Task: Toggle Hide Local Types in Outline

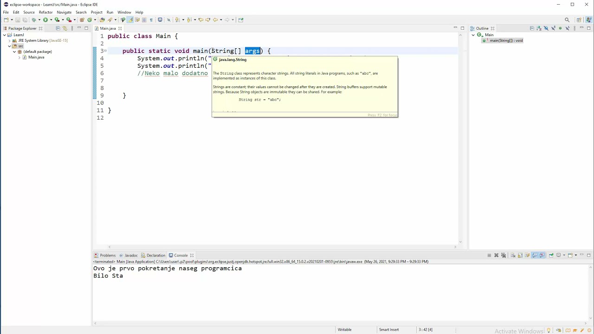Action: tap(568, 28)
